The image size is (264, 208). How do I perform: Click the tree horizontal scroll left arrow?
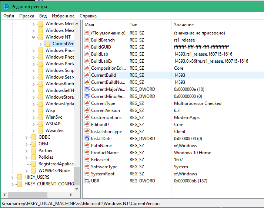pyautogui.click(x=4, y=195)
